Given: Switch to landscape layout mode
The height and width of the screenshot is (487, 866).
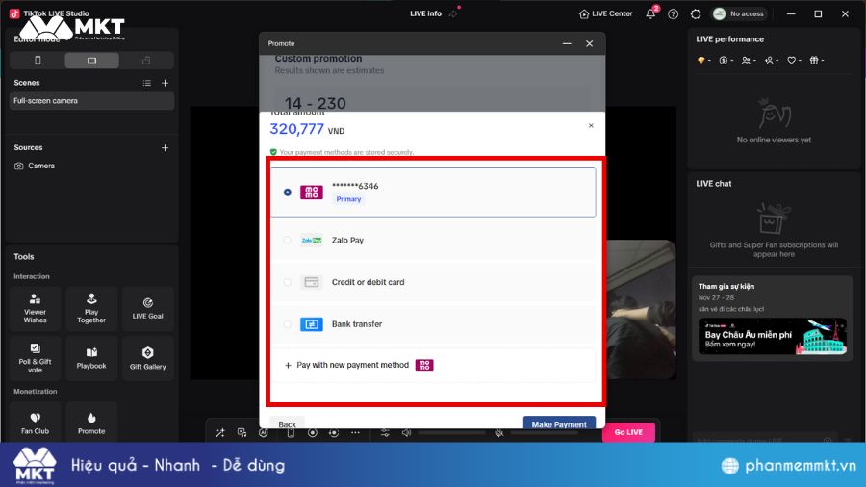Looking at the screenshot, I should click(91, 61).
